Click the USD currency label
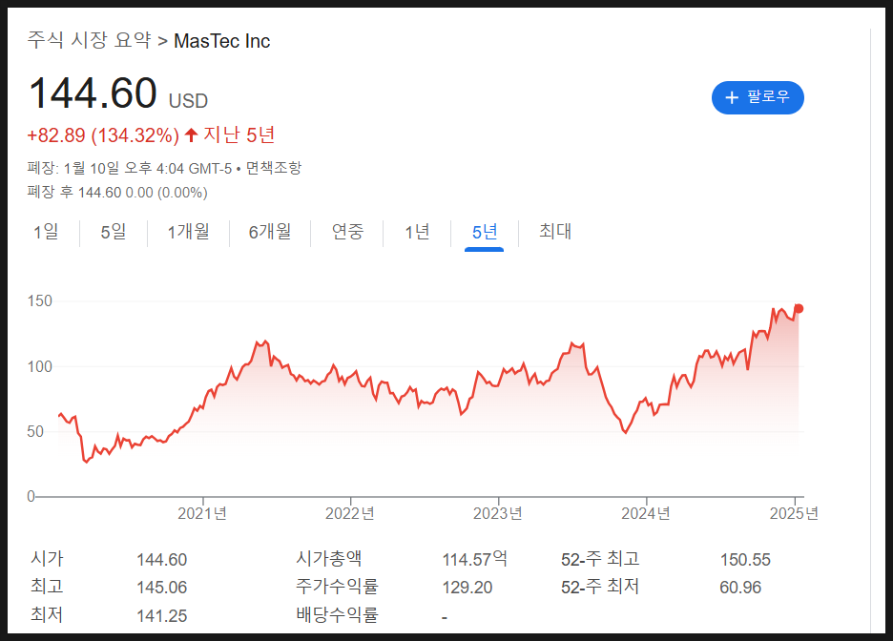The width and height of the screenshot is (893, 641). pos(188,101)
